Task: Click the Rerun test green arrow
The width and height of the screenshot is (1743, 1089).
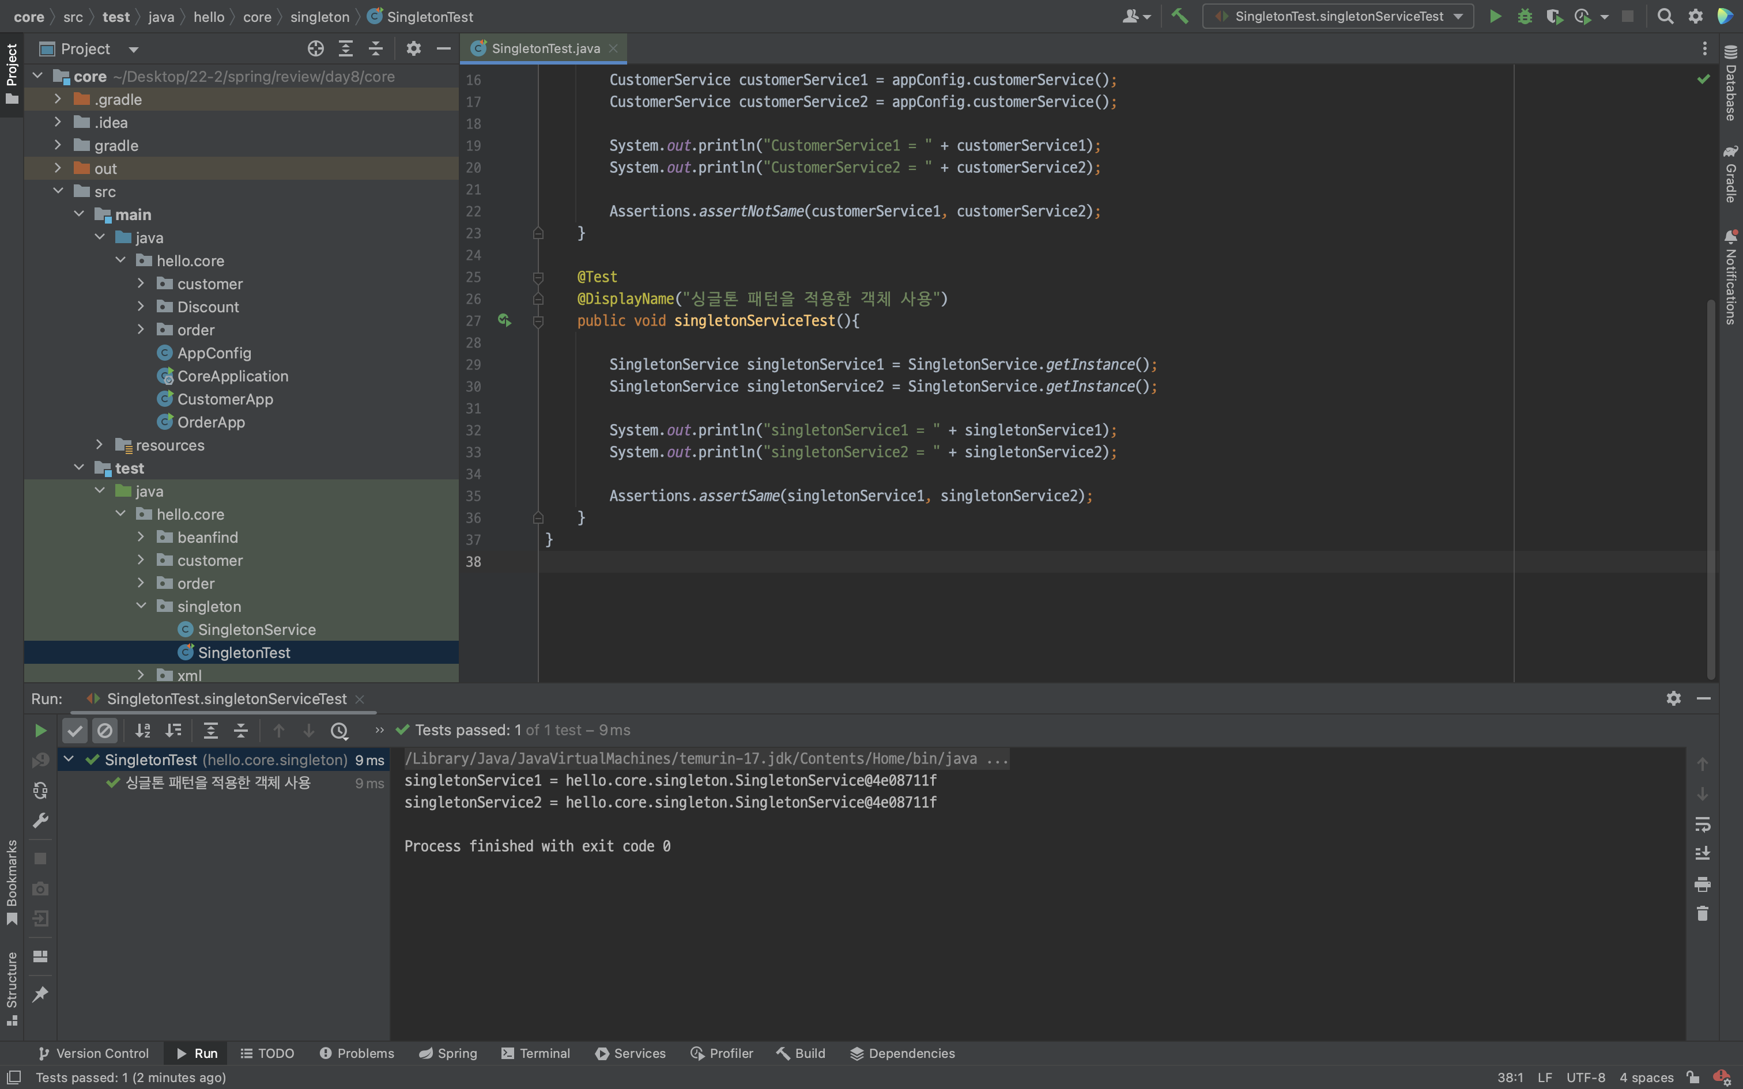Action: point(40,731)
